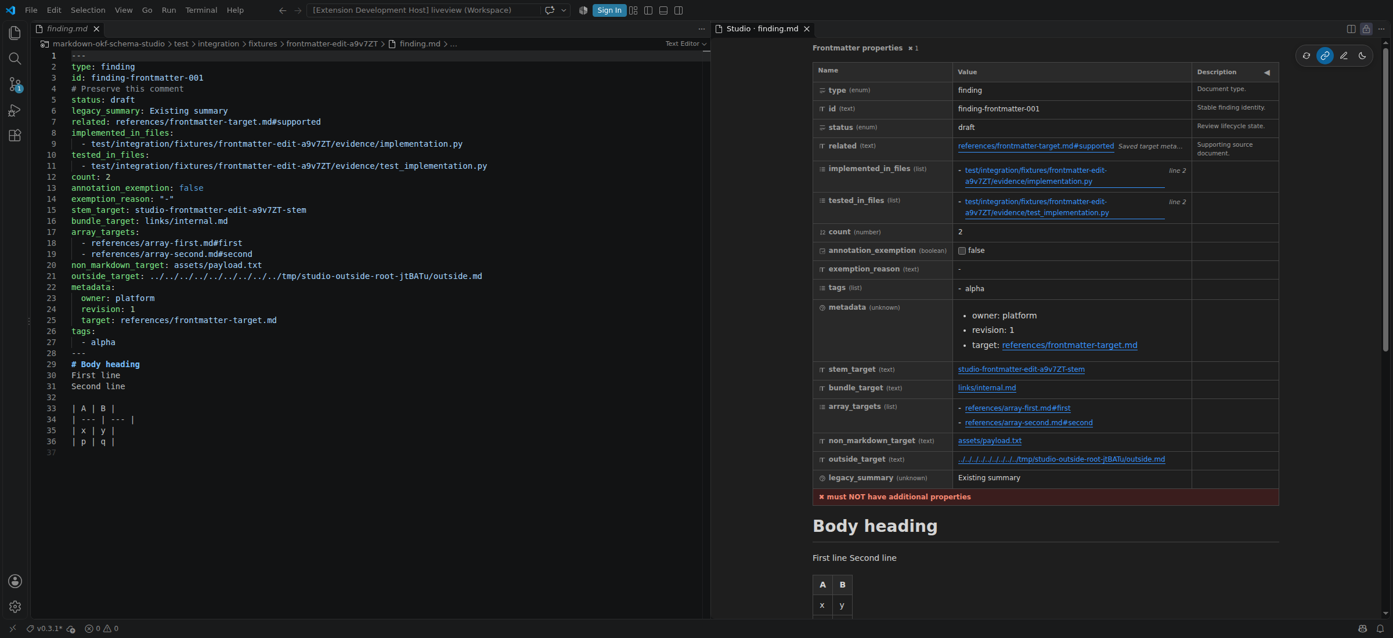Open references/array-first.md#first link
The width and height of the screenshot is (1393, 638).
[1017, 408]
